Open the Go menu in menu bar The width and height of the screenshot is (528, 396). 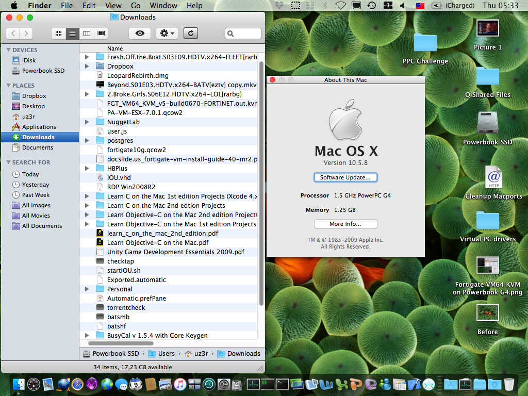pyautogui.click(x=136, y=6)
